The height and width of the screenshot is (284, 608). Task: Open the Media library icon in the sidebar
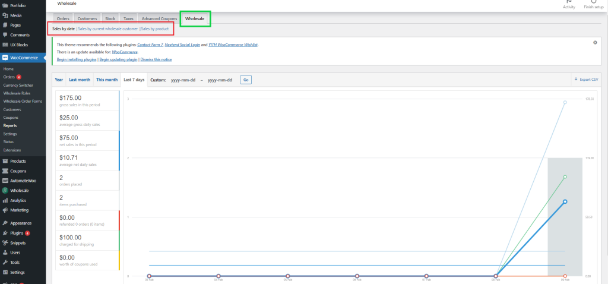click(x=5, y=15)
